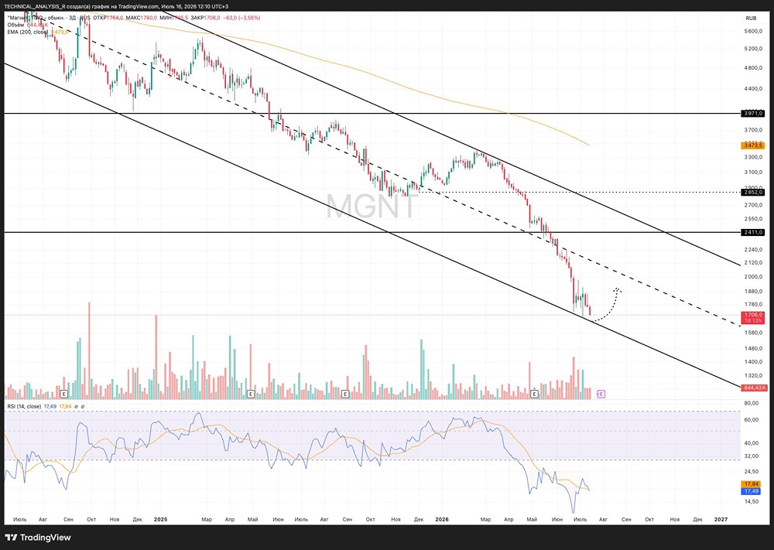This screenshot has width=774, height=550.
Task: Click the Объём volume indicator legend
Action: [x=15, y=25]
